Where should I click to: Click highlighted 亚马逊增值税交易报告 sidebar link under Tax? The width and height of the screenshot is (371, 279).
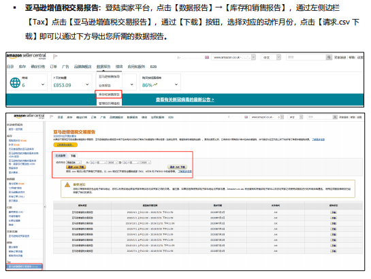[x=24, y=267]
